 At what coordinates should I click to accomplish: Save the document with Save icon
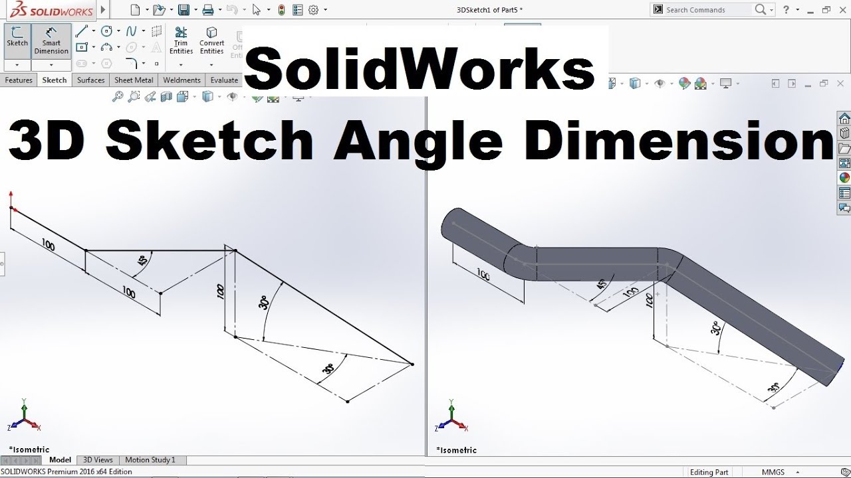point(183,10)
